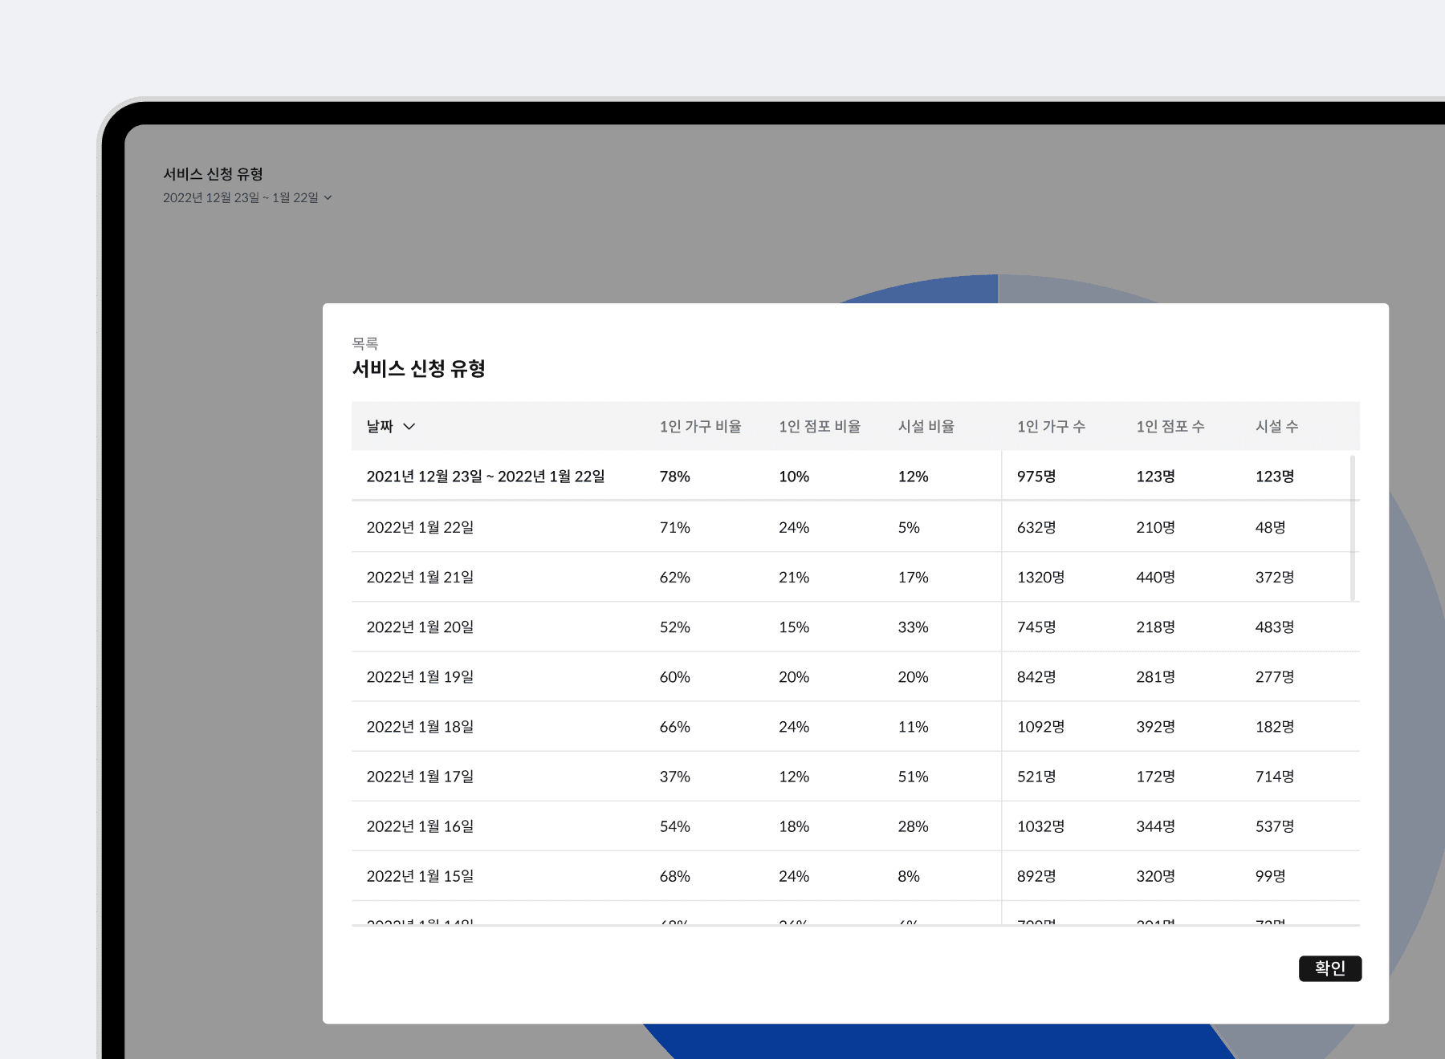Select the 1인 가구 수 column header
Screen dimensions: 1445x1059
point(1050,426)
